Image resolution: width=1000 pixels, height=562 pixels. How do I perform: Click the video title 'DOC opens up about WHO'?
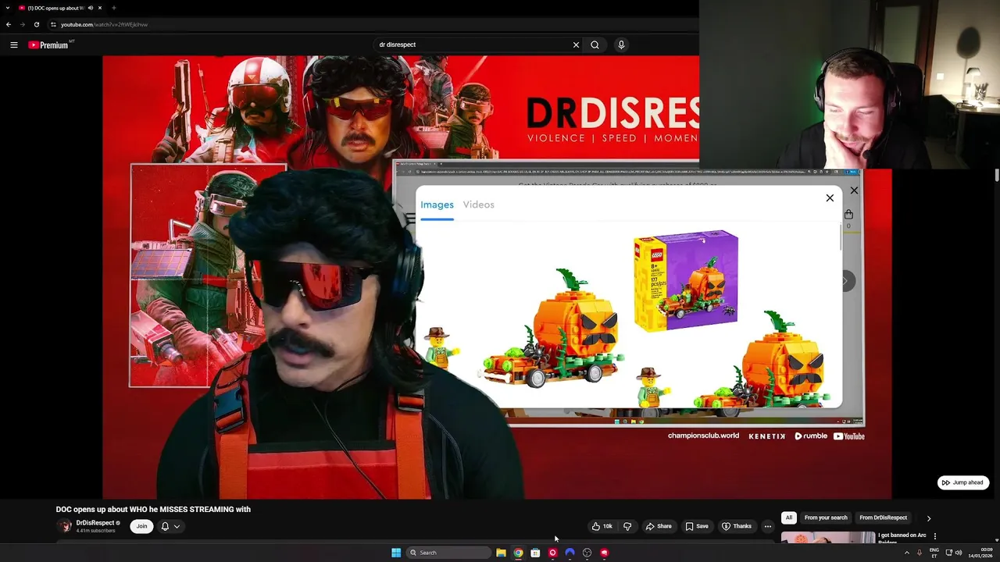click(x=153, y=509)
